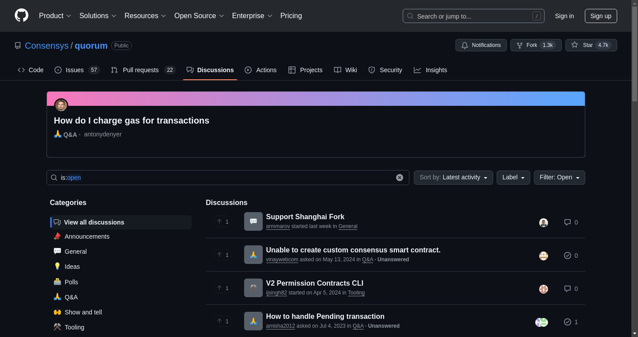Open How to handle Pending transaction discussion
Image resolution: width=638 pixels, height=337 pixels.
pos(325,316)
